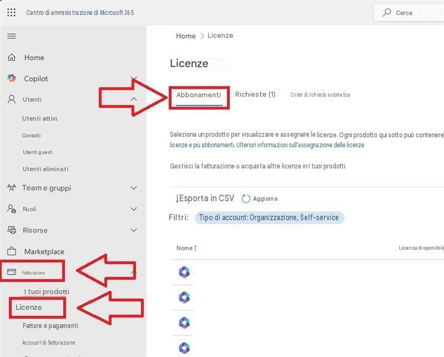Expand Team e gruppi chevron
The width and height of the screenshot is (444, 357).
pyautogui.click(x=134, y=188)
